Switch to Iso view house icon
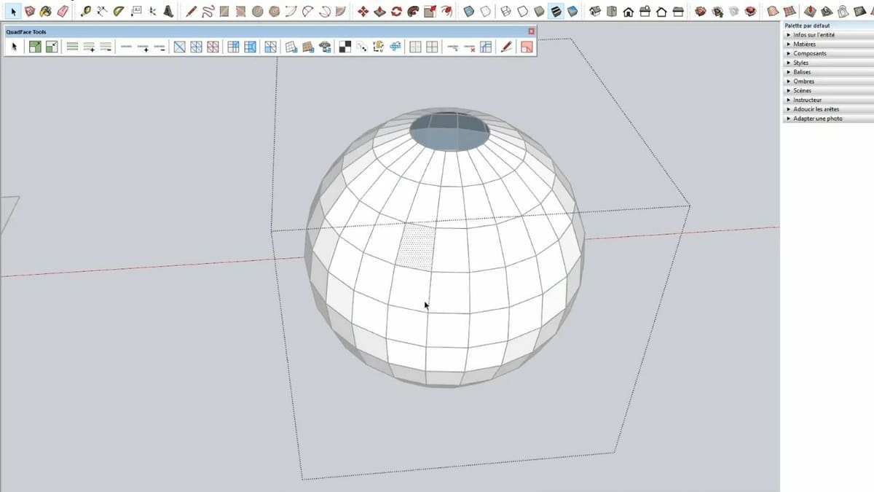The height and width of the screenshot is (492, 874). coord(594,12)
